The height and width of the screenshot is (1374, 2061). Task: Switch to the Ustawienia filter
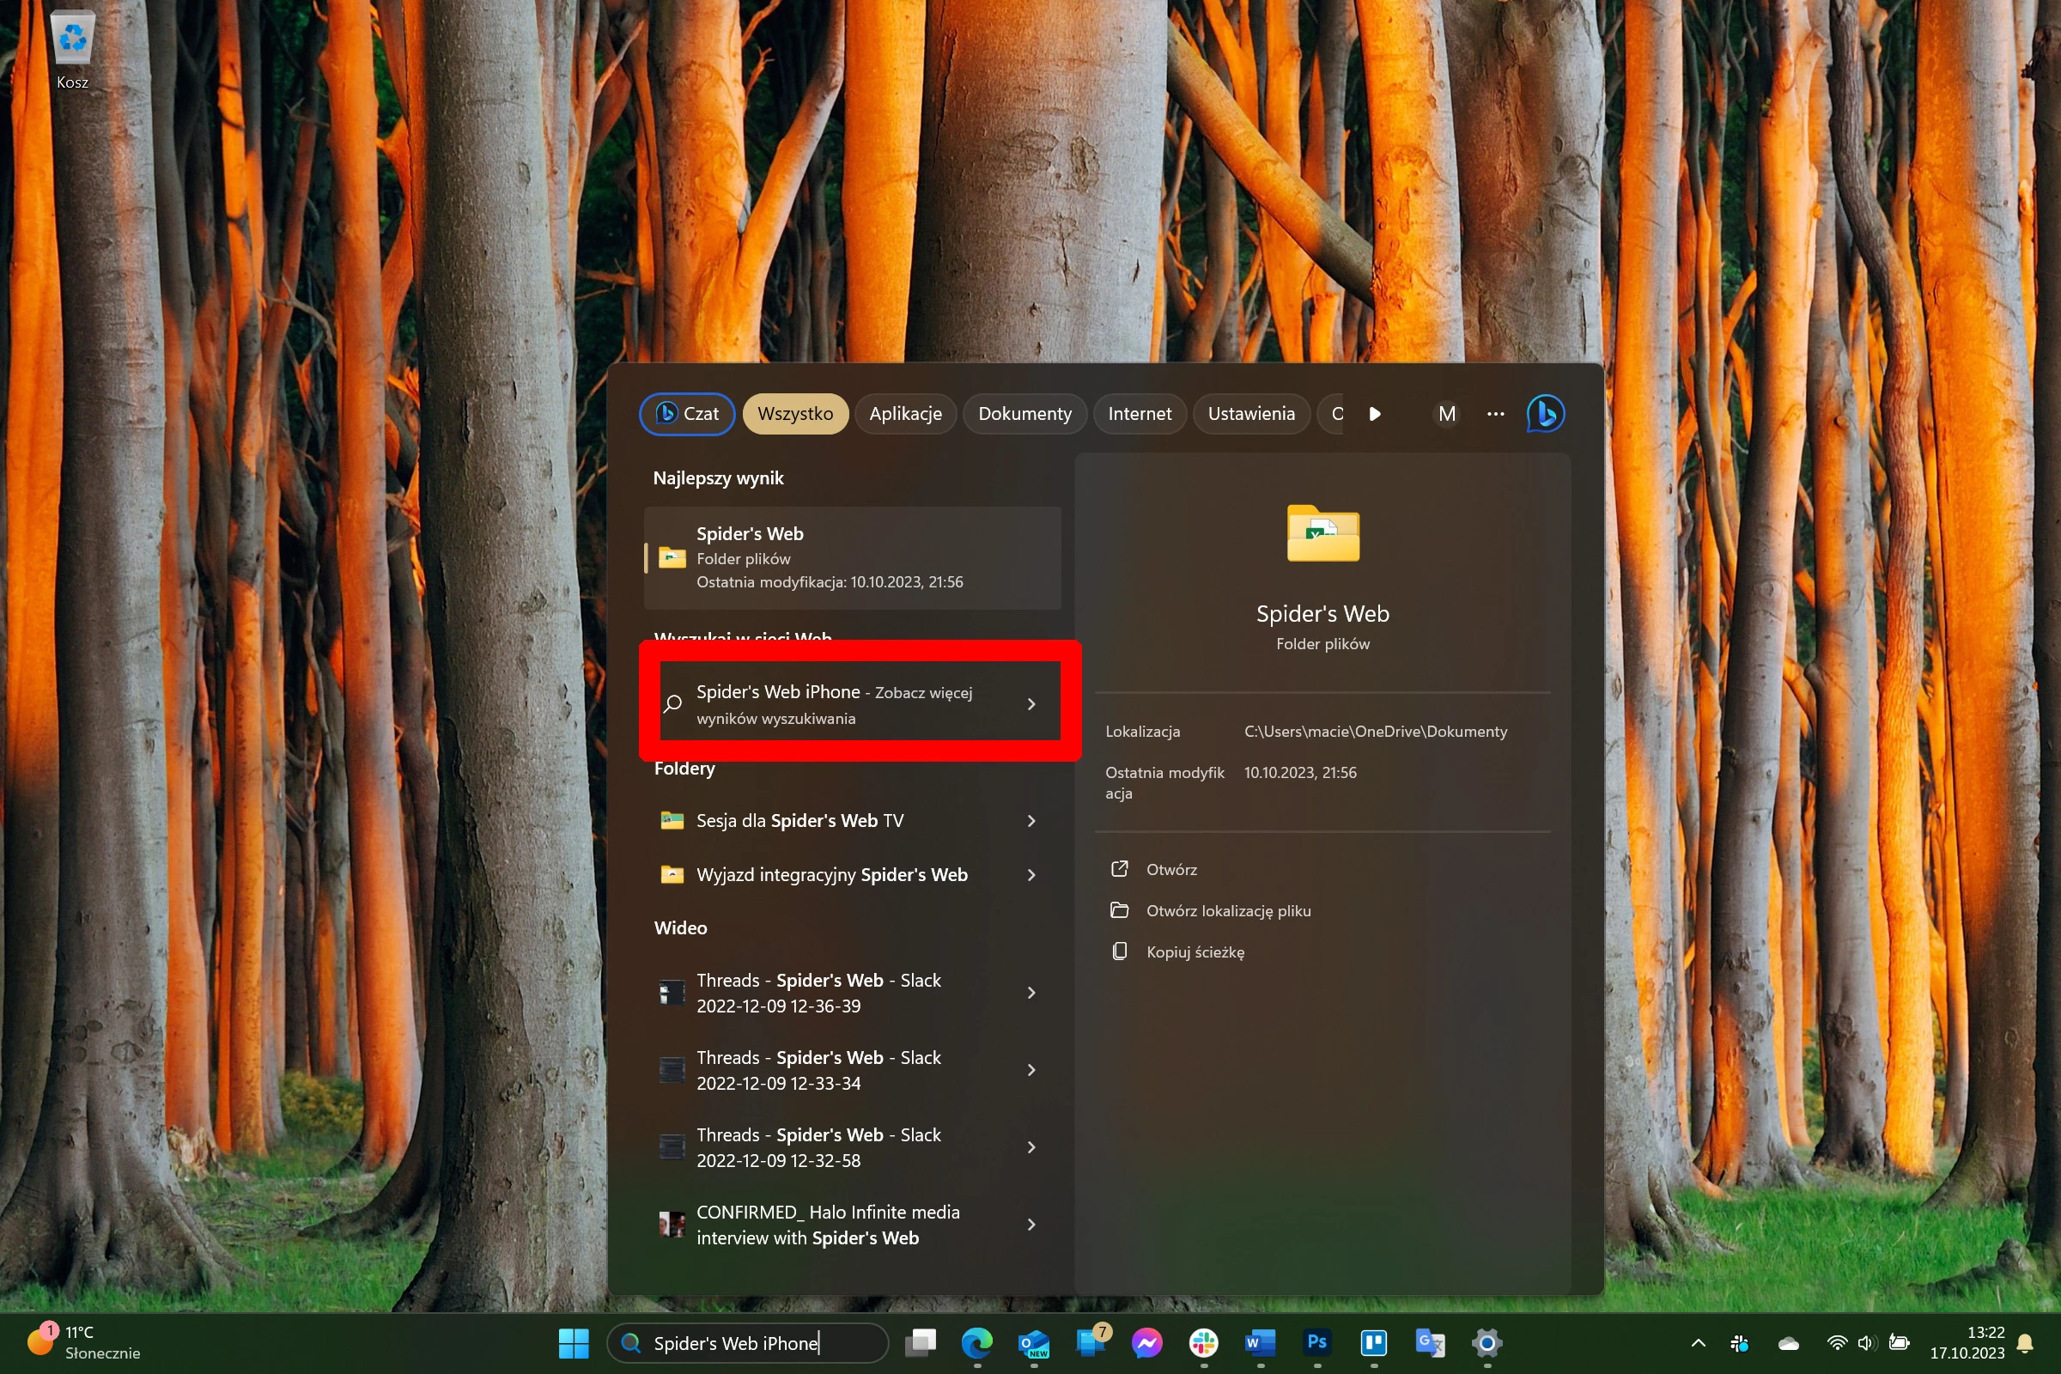[1250, 414]
